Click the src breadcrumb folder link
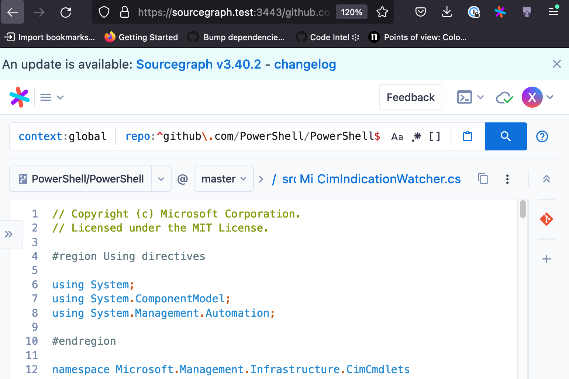 (x=289, y=179)
